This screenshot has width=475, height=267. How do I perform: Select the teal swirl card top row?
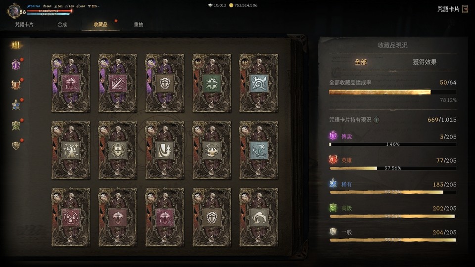258,83
